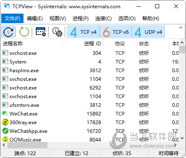Select the svchost.exe row with PID 6292

pos(90,88)
